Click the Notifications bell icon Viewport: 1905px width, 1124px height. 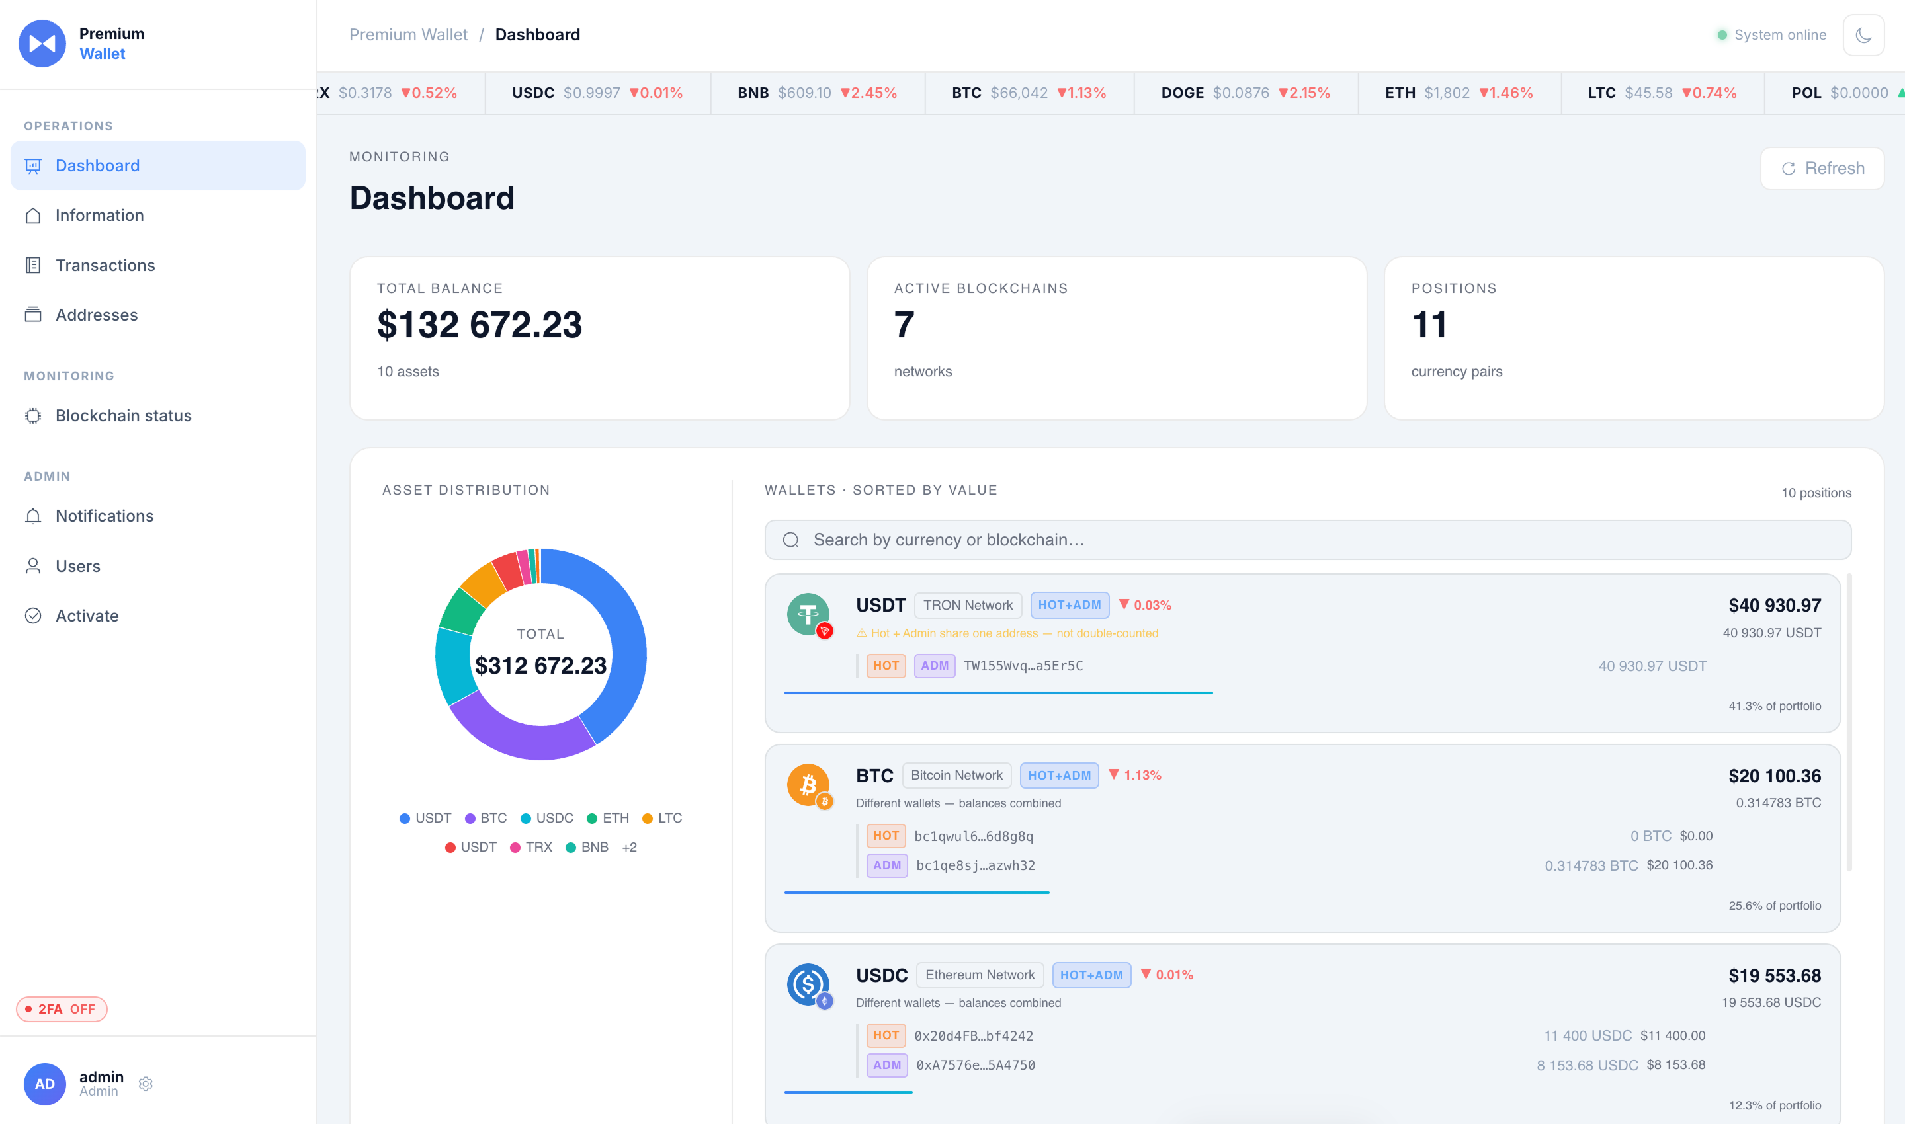[x=32, y=516]
